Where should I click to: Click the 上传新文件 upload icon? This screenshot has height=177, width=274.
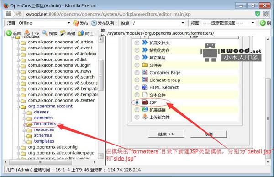[x=145, y=117]
